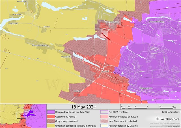Click the New Grey zone / contested legend box

tap(104, 121)
